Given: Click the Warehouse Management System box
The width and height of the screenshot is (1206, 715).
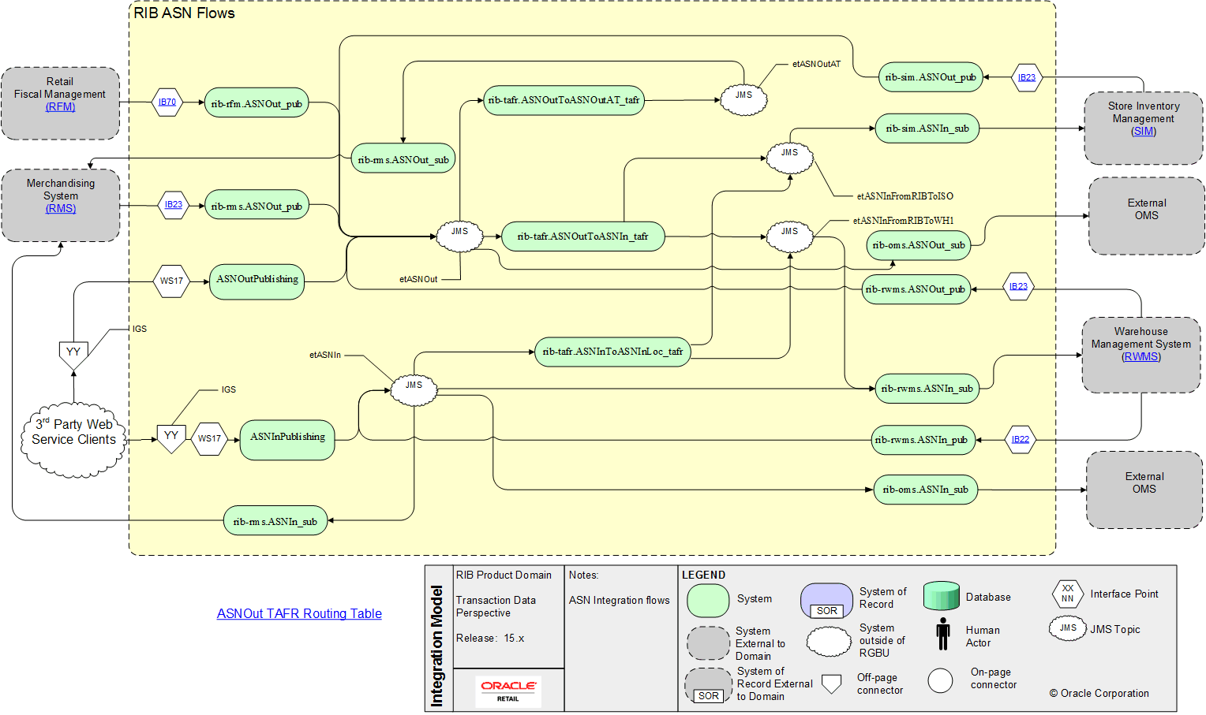Looking at the screenshot, I should coord(1141,355).
